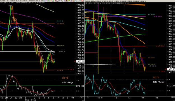The width and height of the screenshot is (175, 101).
Task: Click the current price tag 1906.23
Action: [171, 69]
